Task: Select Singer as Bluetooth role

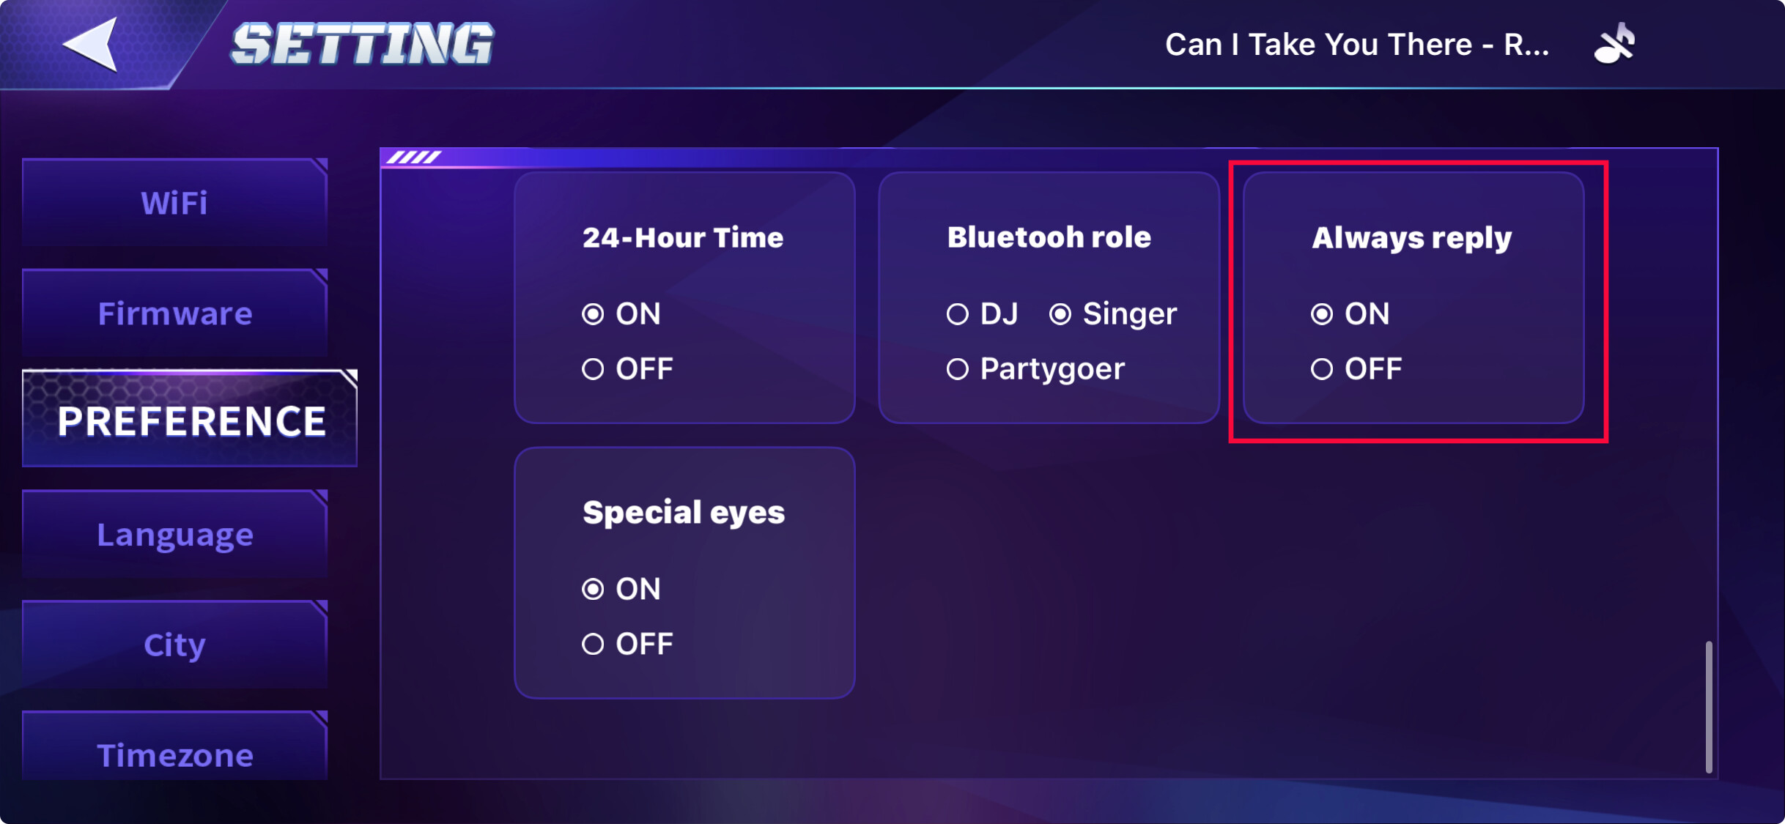Action: tap(1060, 314)
